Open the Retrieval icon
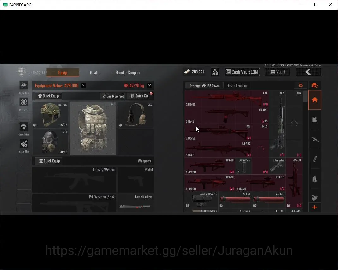 24,102
